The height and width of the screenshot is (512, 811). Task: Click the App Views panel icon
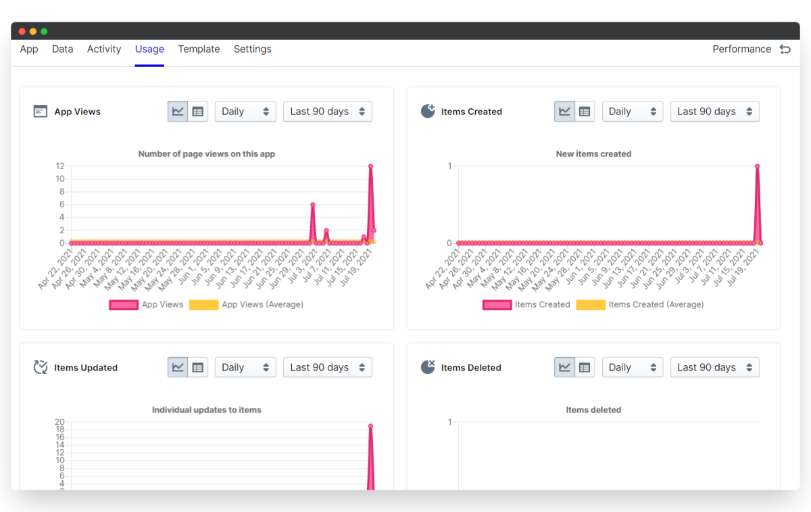41,112
